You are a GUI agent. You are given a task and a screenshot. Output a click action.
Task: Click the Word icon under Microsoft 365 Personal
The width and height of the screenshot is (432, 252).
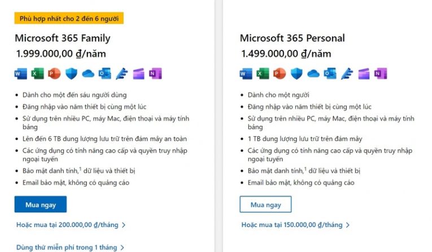coord(246,73)
